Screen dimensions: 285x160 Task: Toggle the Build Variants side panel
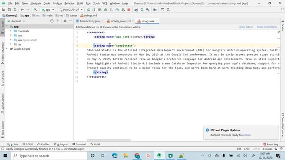coord(3,129)
